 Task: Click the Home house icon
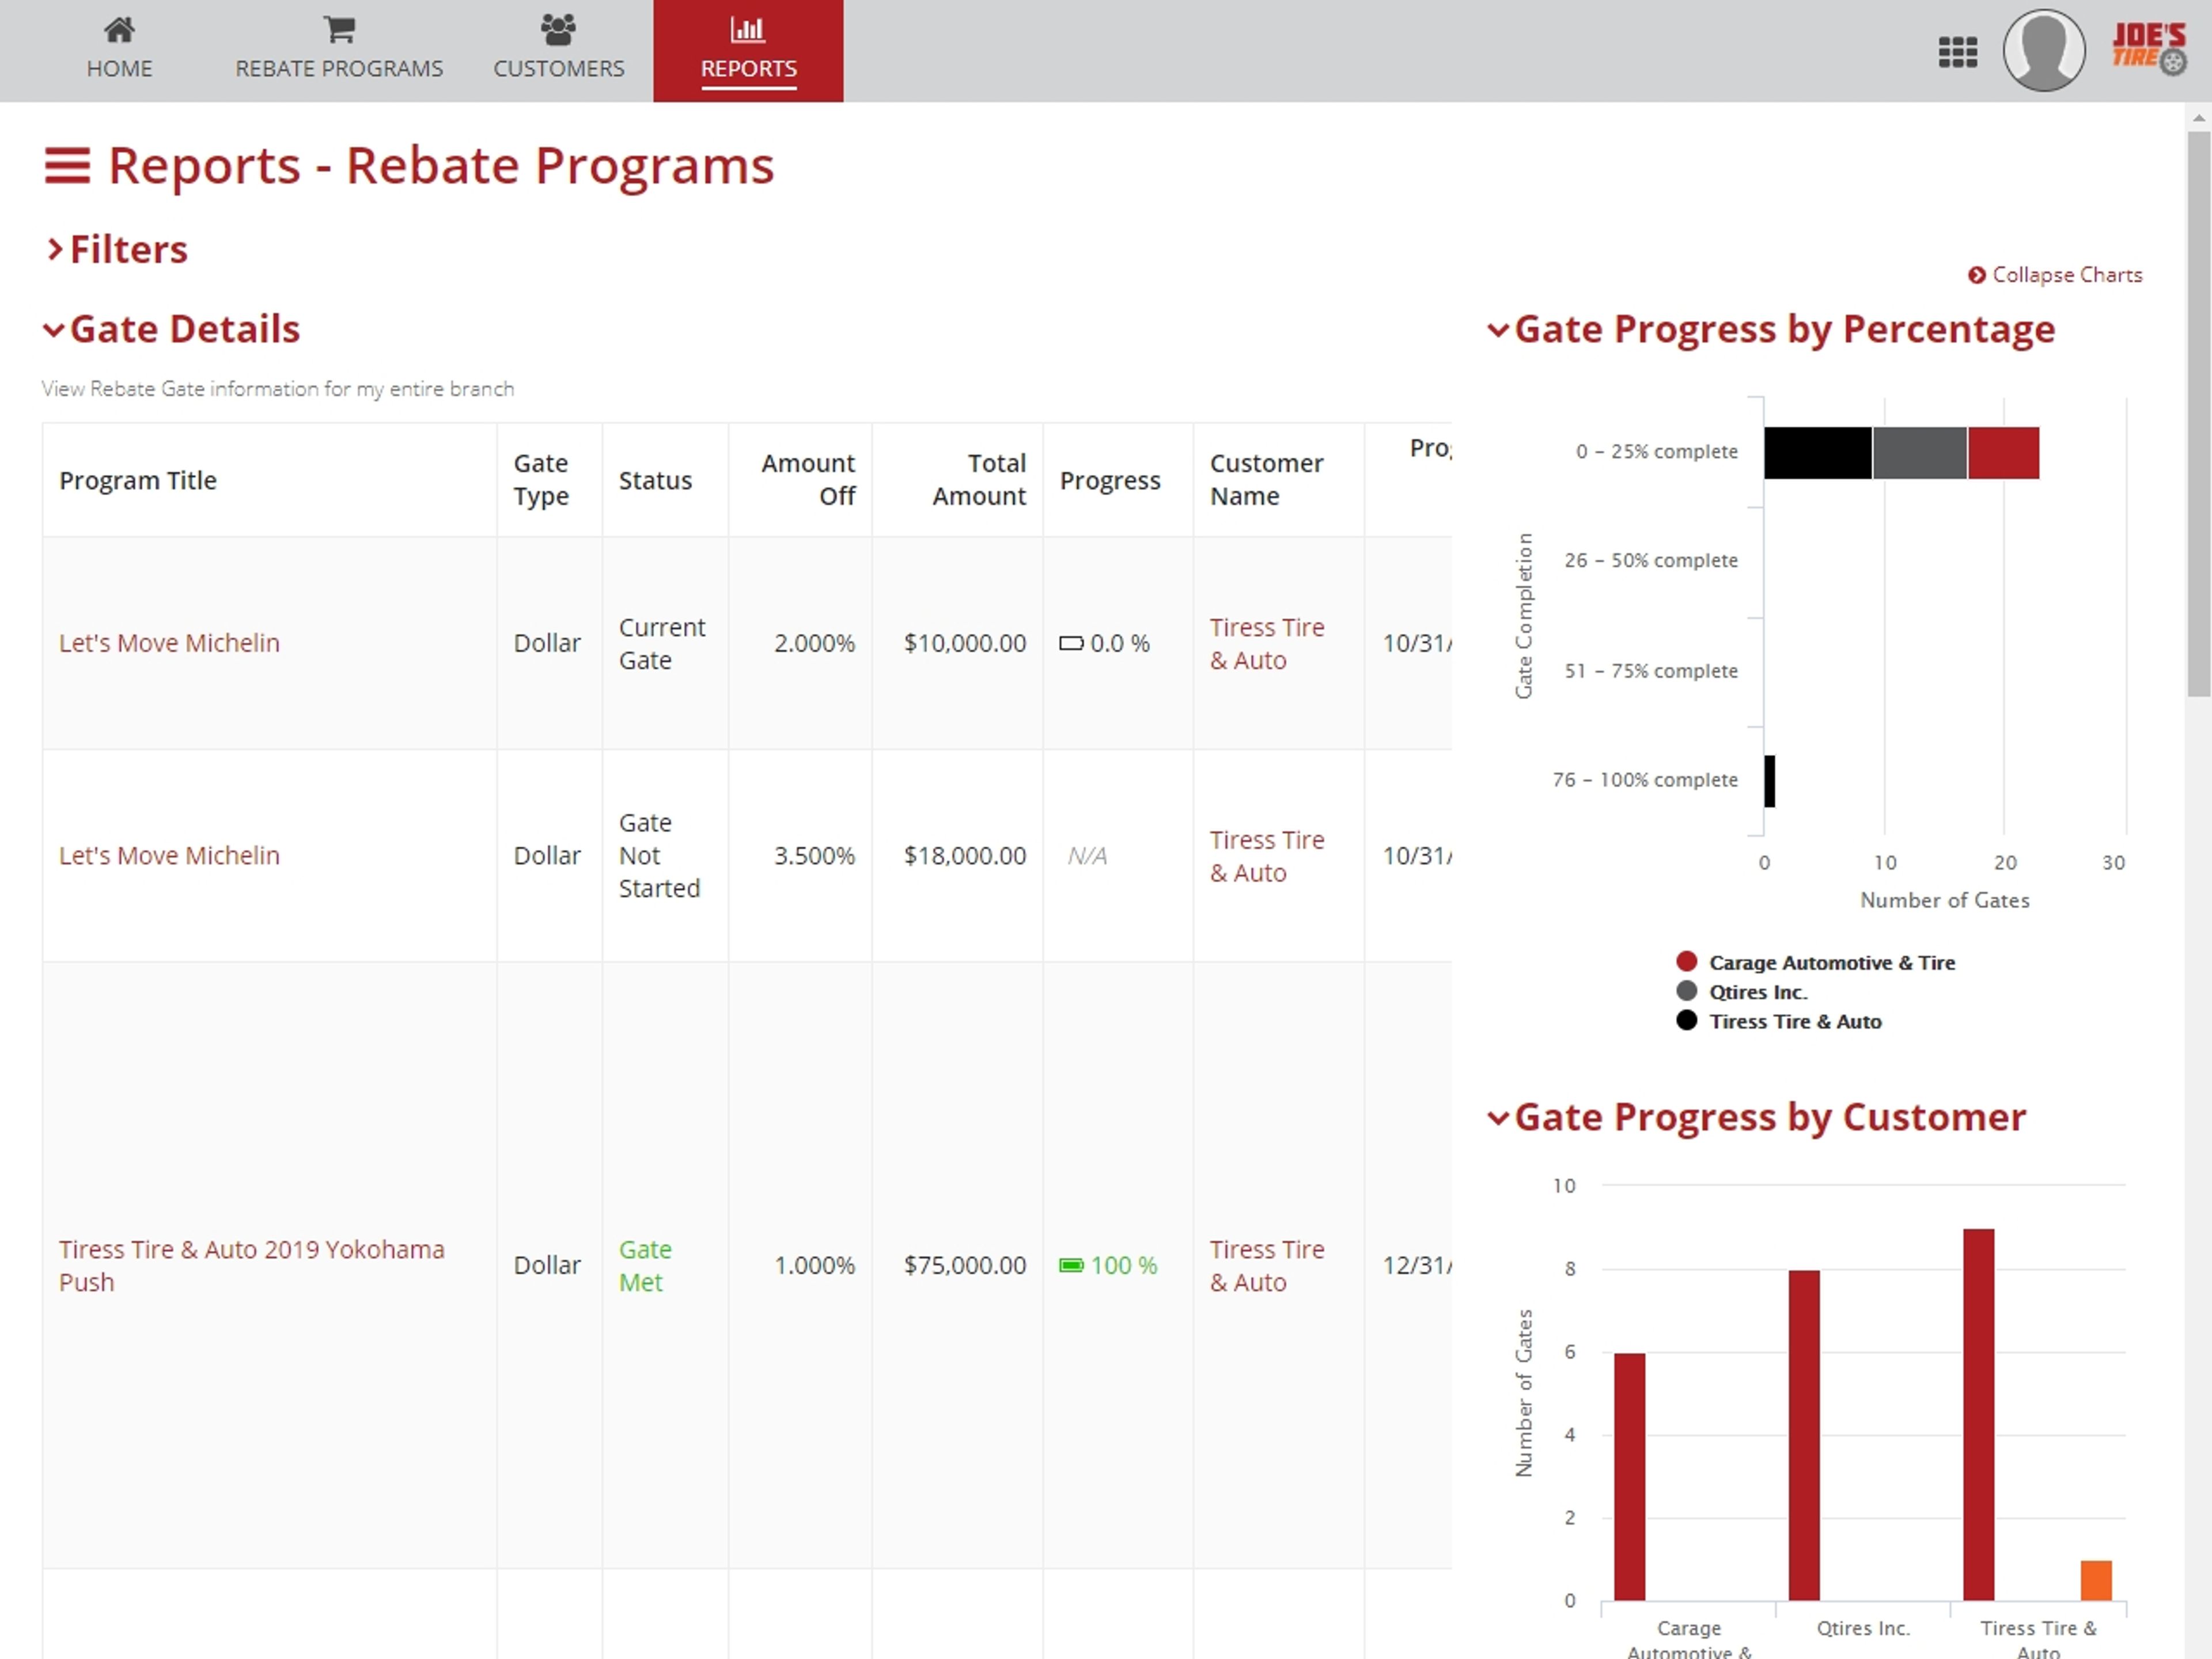pos(119,30)
